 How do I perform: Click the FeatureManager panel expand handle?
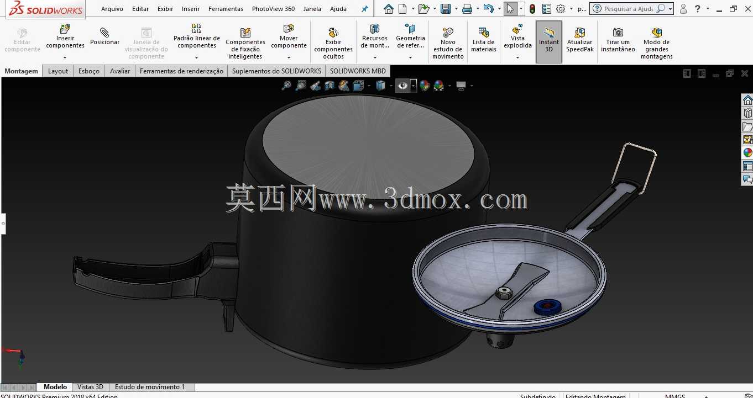tap(3, 224)
